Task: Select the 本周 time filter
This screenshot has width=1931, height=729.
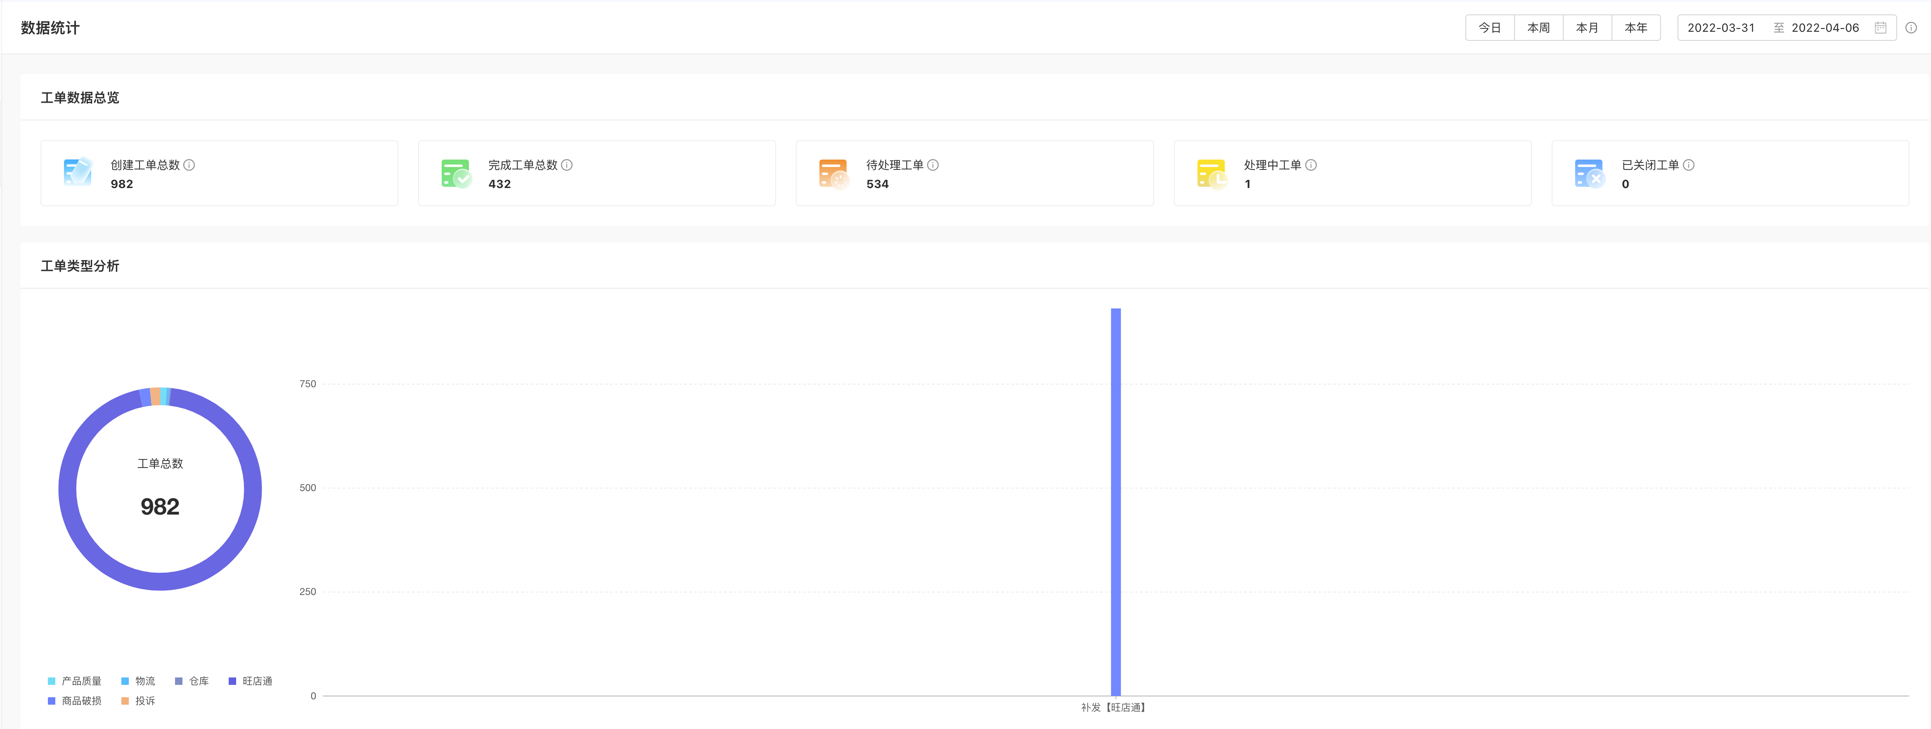Action: click(1538, 28)
